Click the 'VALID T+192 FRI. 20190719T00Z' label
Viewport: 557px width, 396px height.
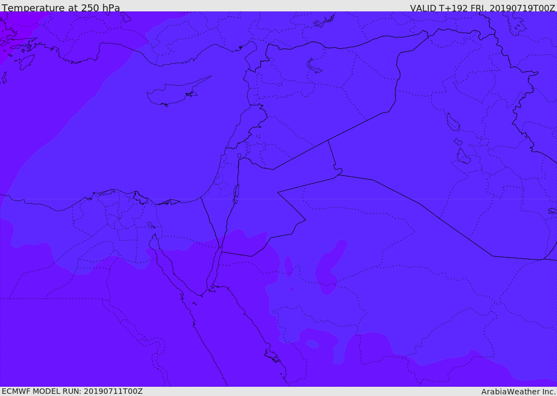pos(482,8)
